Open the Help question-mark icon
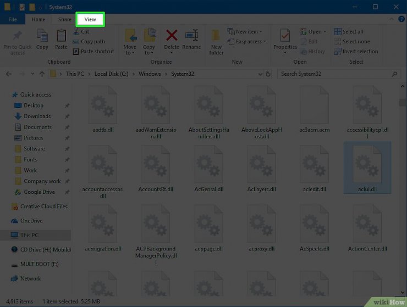 402,19
